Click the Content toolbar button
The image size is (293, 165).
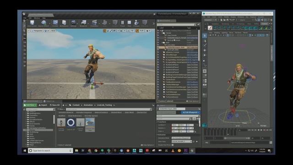tap(55, 23)
